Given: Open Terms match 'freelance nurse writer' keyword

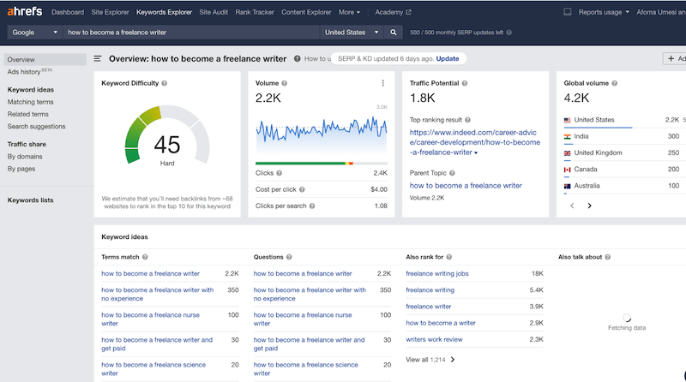Looking at the screenshot, I should click(151, 319).
